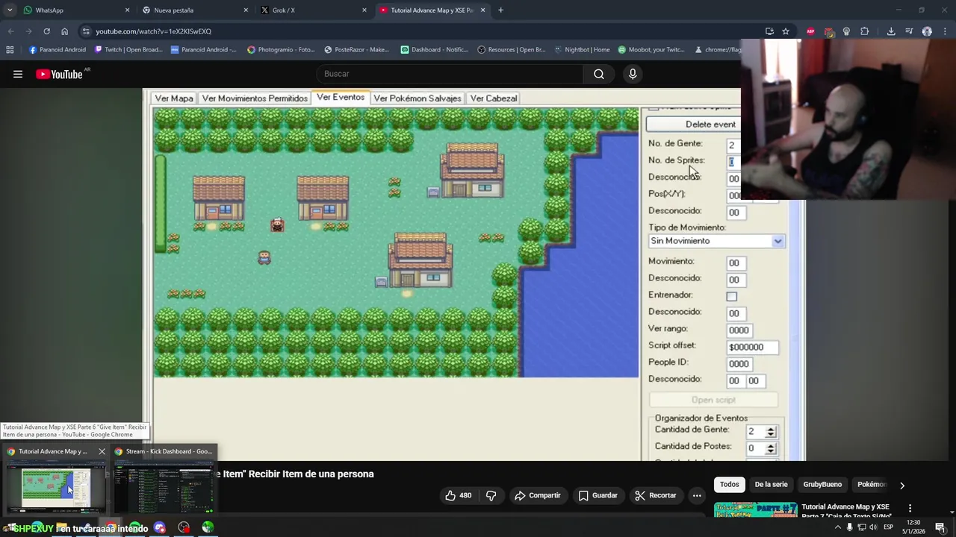Click the YouTube search magnifier button

tap(599, 74)
